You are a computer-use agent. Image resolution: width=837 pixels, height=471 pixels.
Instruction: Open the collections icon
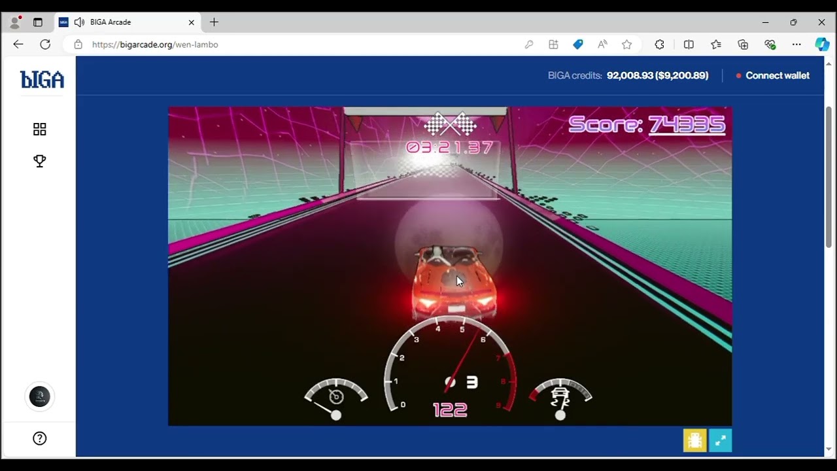(x=743, y=44)
